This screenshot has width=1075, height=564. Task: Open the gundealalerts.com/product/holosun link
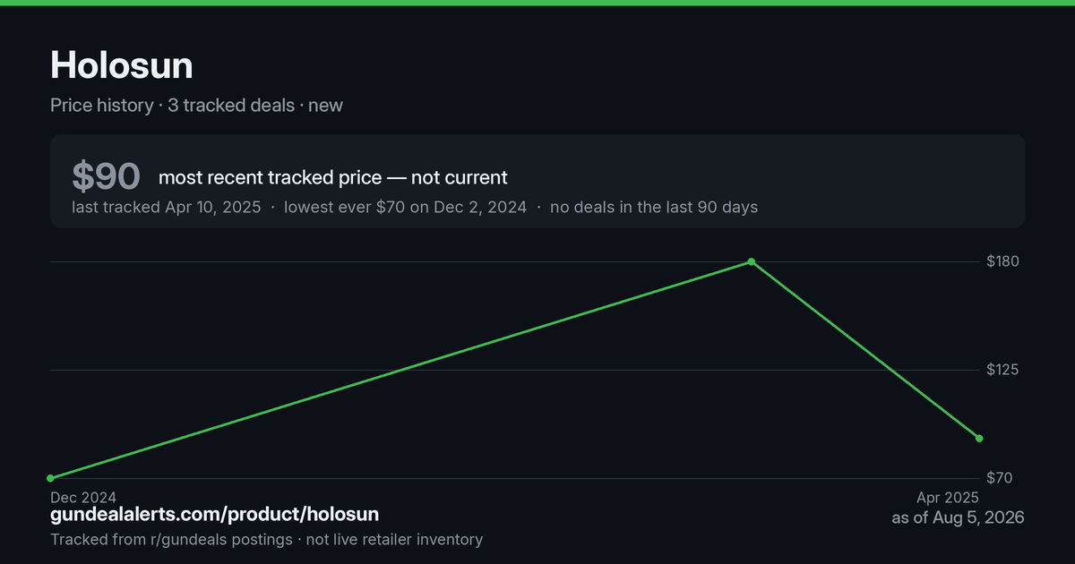click(x=215, y=514)
